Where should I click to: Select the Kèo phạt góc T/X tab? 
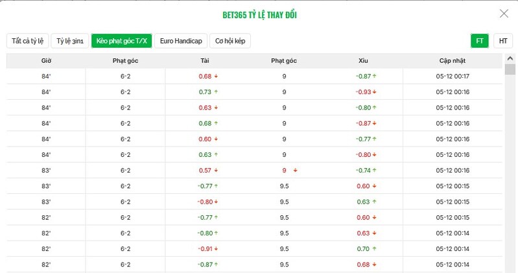pos(121,40)
